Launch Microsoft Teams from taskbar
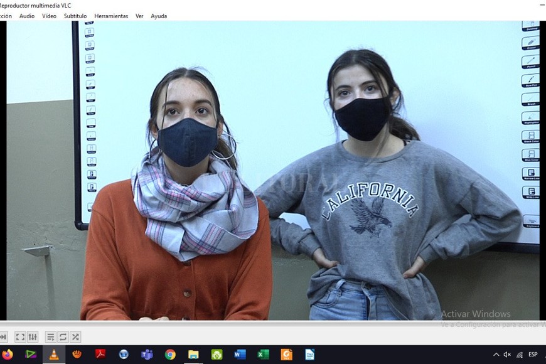The height and width of the screenshot is (364, 546). coord(147,355)
